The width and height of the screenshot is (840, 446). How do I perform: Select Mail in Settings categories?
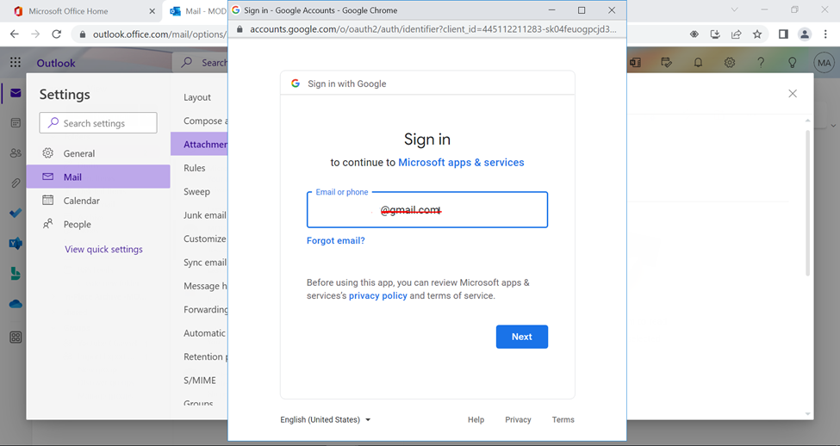click(98, 177)
